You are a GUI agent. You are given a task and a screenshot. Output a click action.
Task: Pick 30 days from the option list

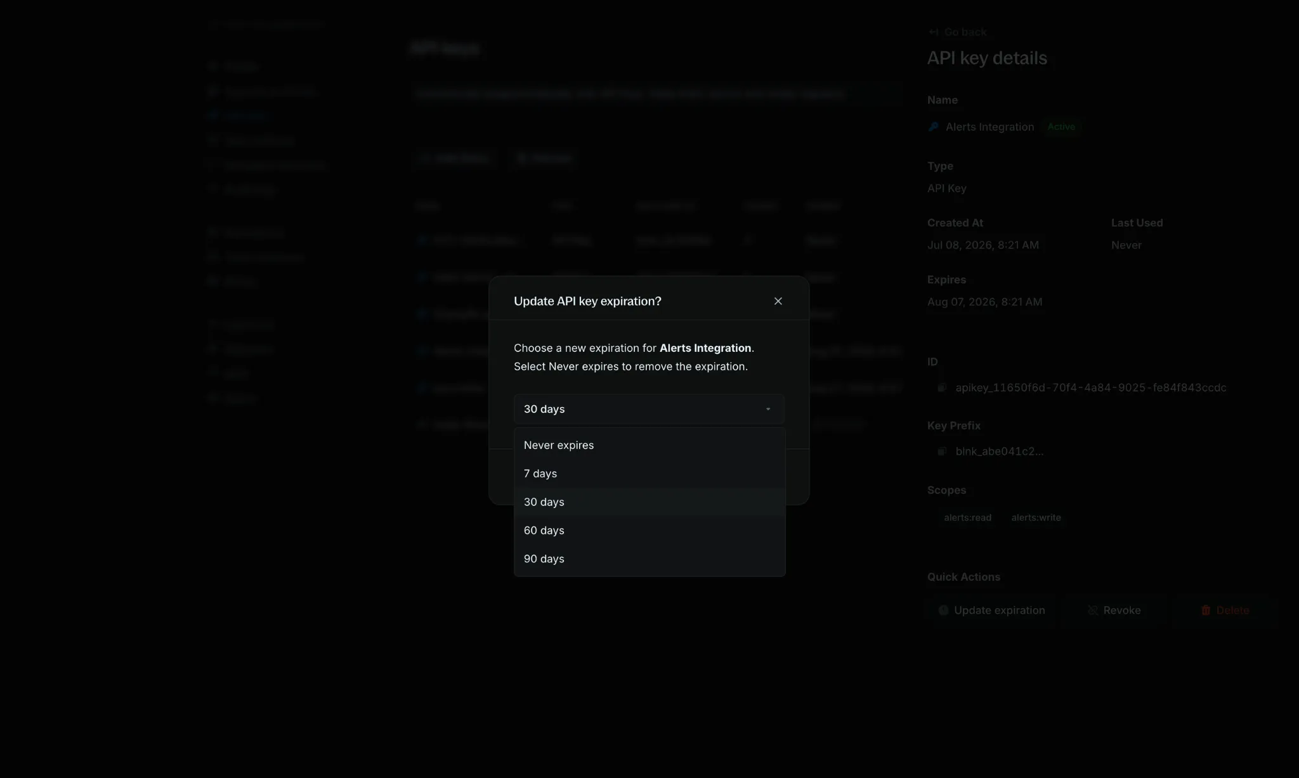click(649, 502)
